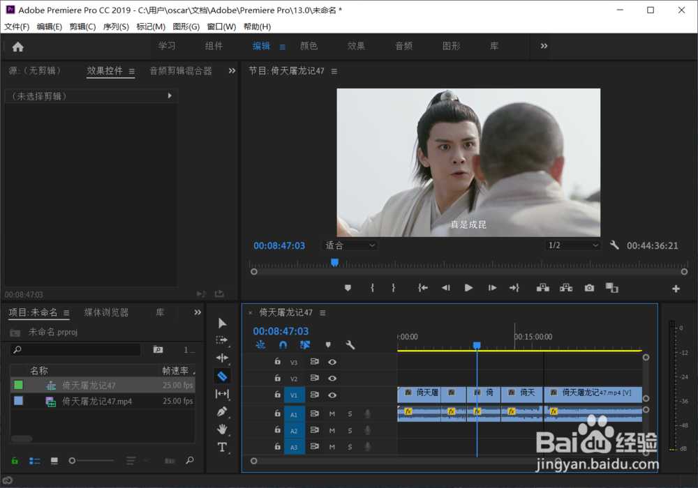Click project panel zoom slider handle
This screenshot has width=698, height=488.
tap(72, 461)
